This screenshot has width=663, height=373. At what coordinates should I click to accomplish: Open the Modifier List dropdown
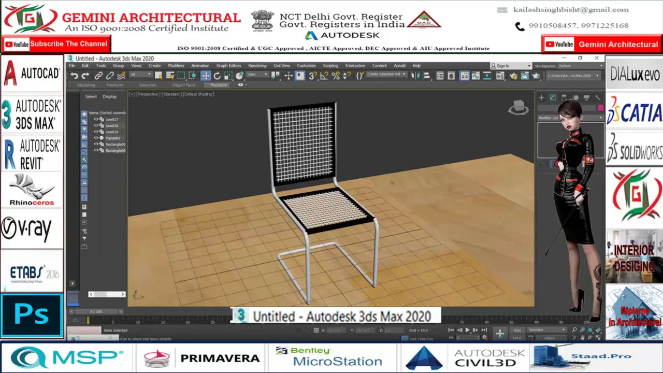pyautogui.click(x=570, y=118)
